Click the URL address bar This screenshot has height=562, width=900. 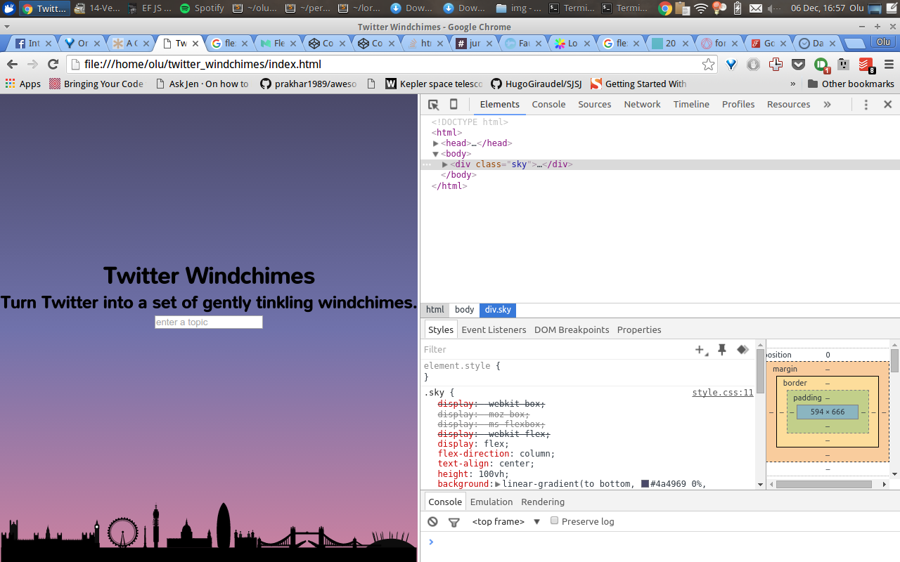pyautogui.click(x=392, y=65)
